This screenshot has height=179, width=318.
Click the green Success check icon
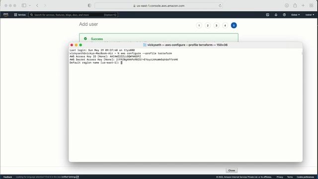coord(85,39)
